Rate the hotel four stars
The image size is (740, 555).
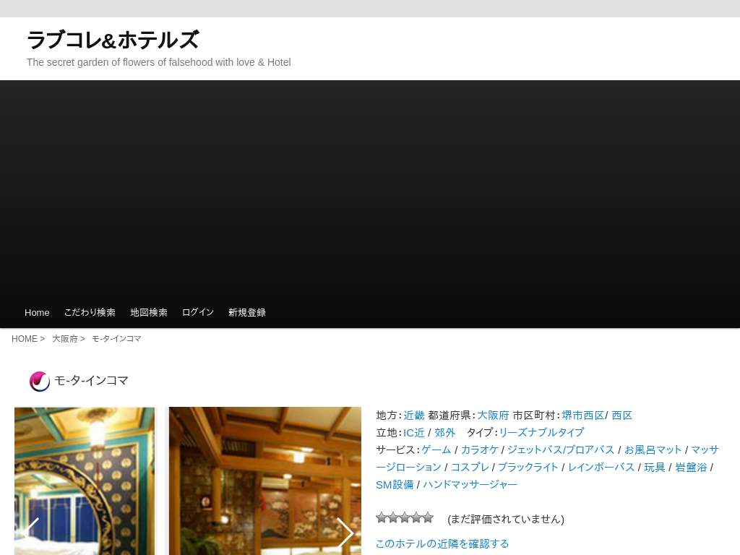click(x=416, y=518)
